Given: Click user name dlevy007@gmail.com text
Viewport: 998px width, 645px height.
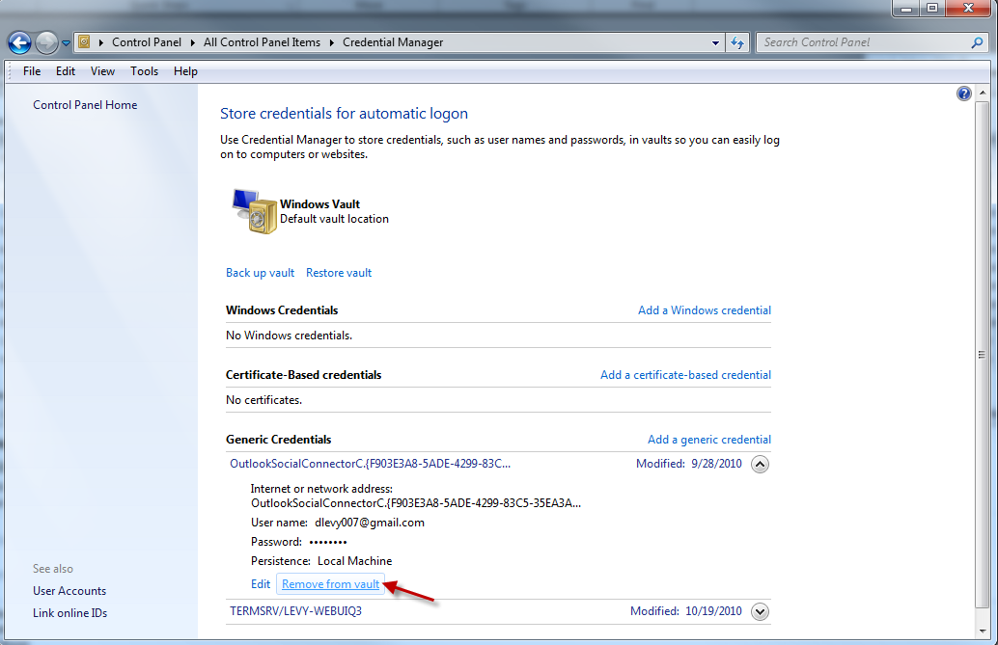Looking at the screenshot, I should 369,523.
